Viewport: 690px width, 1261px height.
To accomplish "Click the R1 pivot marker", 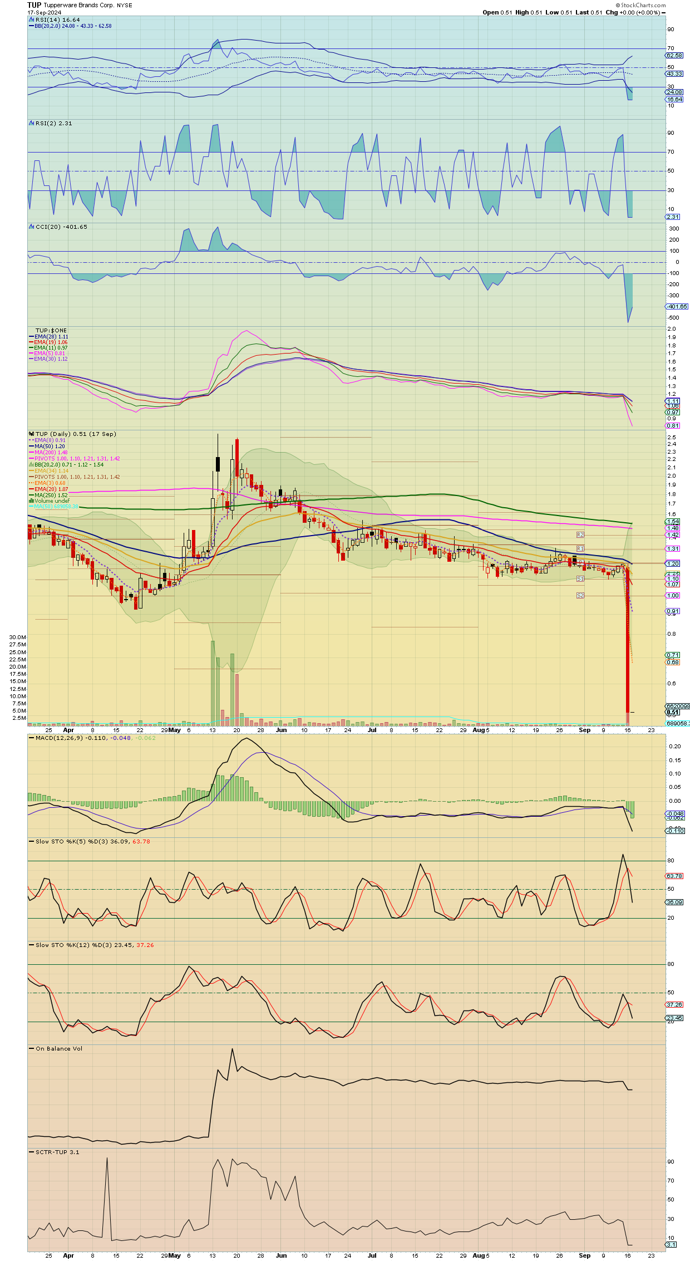I will point(580,548).
